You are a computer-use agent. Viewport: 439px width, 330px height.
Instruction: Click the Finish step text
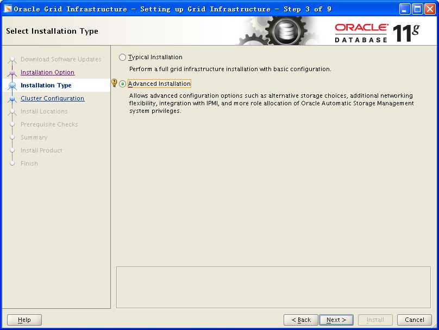click(29, 163)
